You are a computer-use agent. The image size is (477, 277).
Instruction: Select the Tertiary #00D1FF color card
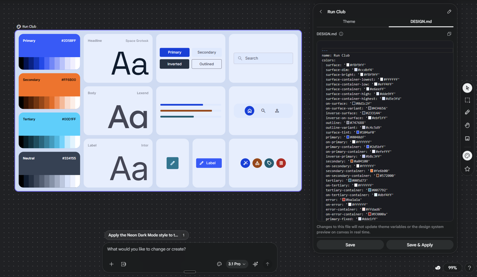pos(49,130)
